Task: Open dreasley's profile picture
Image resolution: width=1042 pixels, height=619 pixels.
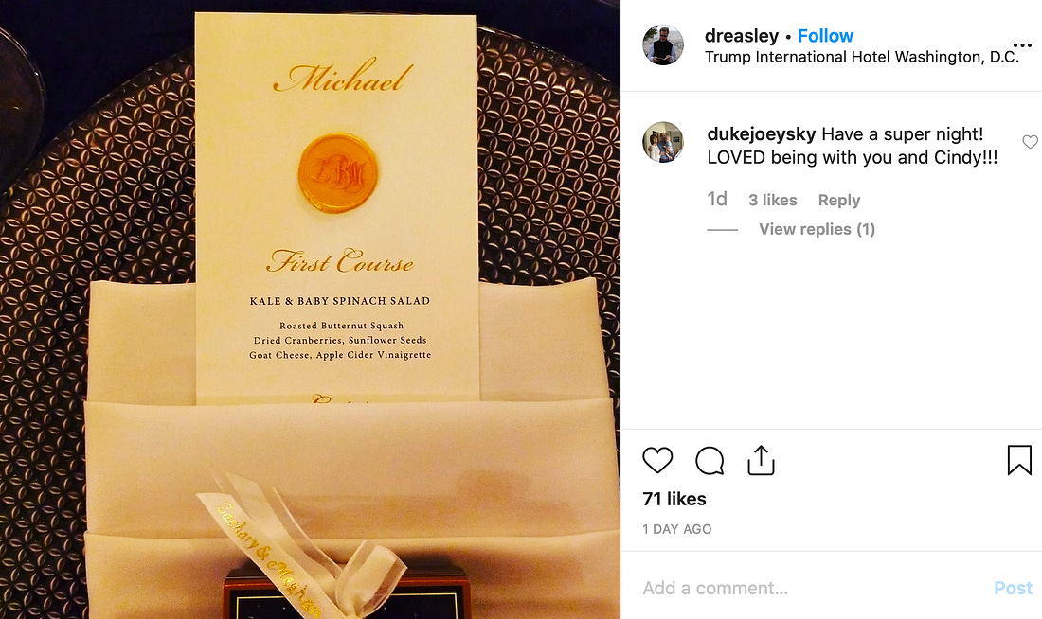Action: pos(662,45)
